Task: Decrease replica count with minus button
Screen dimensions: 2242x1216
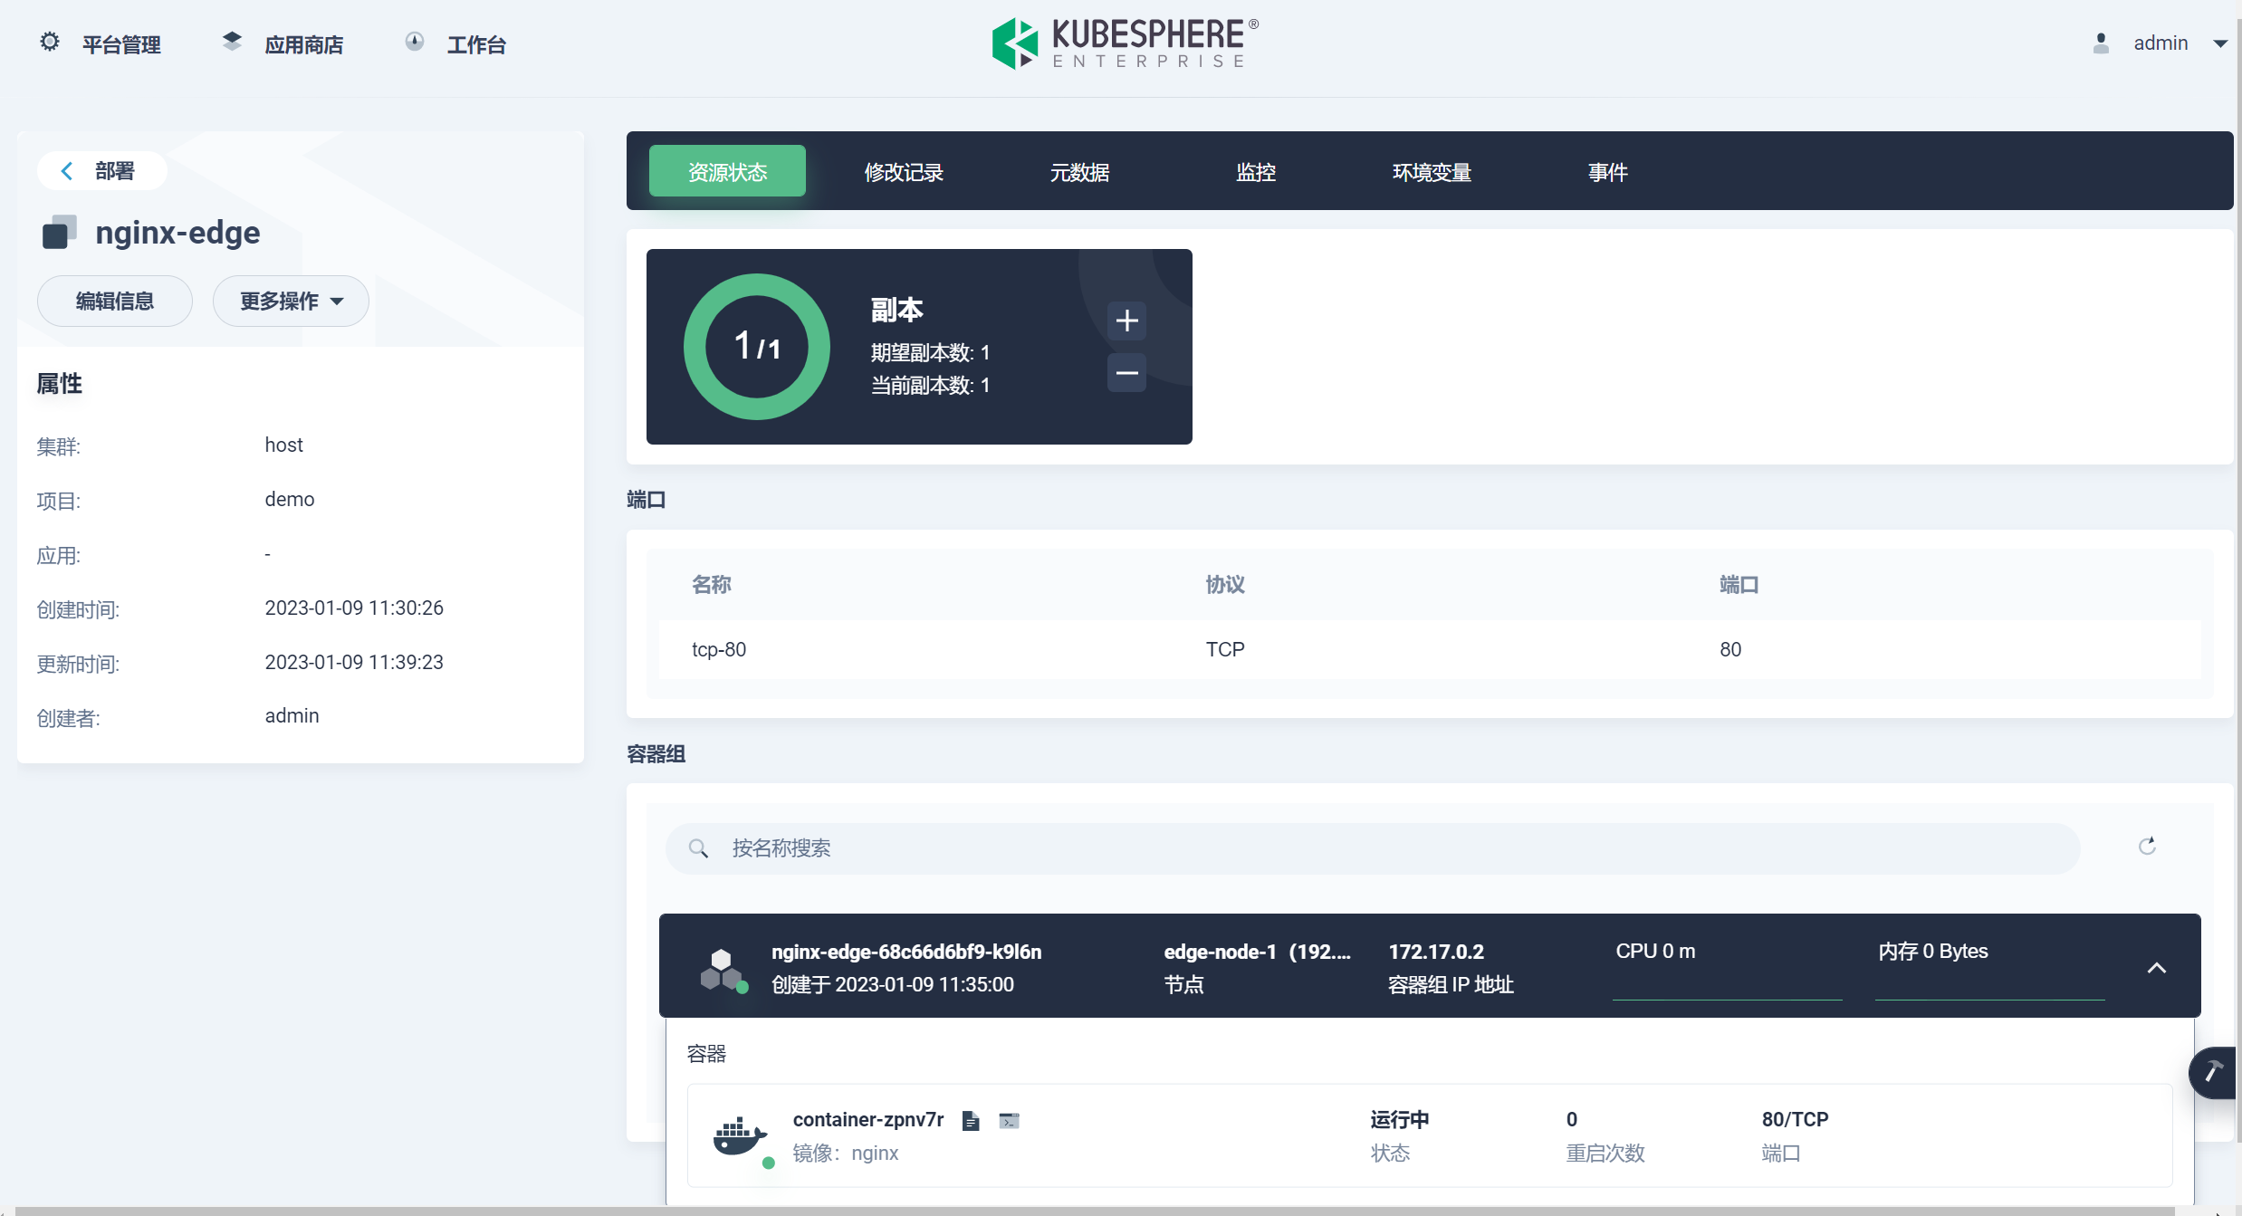Action: 1126,373
